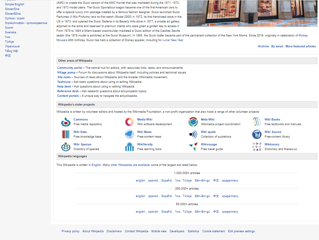Click the Wiktionary characters icon
The image size is (319, 240).
click(257, 147)
